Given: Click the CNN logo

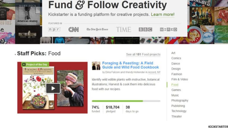Looking at the screenshot, I should (74, 29).
